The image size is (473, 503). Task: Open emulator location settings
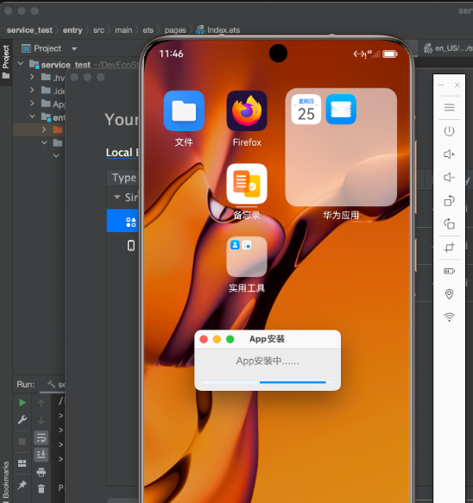[x=449, y=294]
